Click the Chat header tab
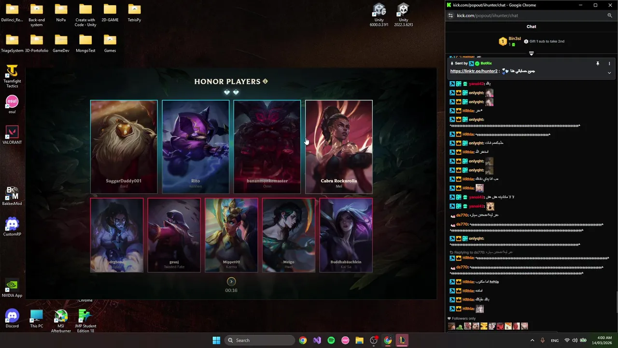618x348 pixels. pos(531,27)
